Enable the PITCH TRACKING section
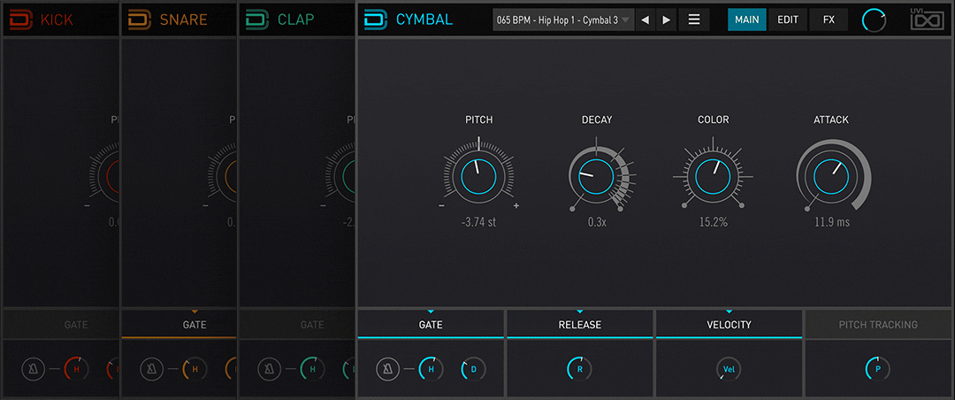Screen dimensions: 955x400 click(878, 325)
